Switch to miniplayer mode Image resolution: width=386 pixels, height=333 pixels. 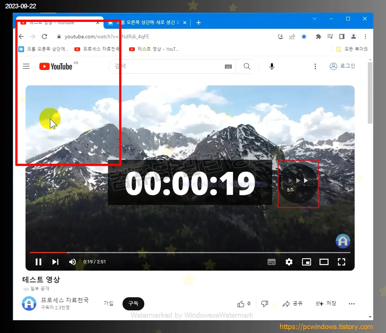click(307, 262)
